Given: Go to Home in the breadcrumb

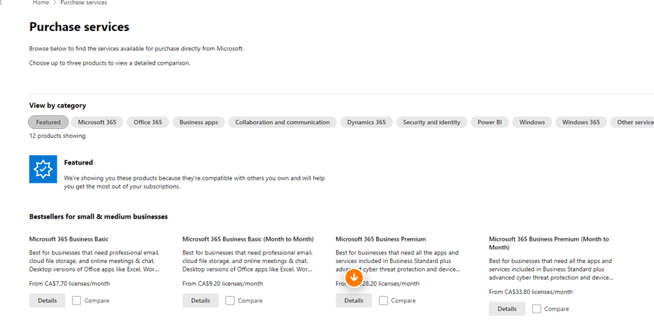Looking at the screenshot, I should [41, 2].
